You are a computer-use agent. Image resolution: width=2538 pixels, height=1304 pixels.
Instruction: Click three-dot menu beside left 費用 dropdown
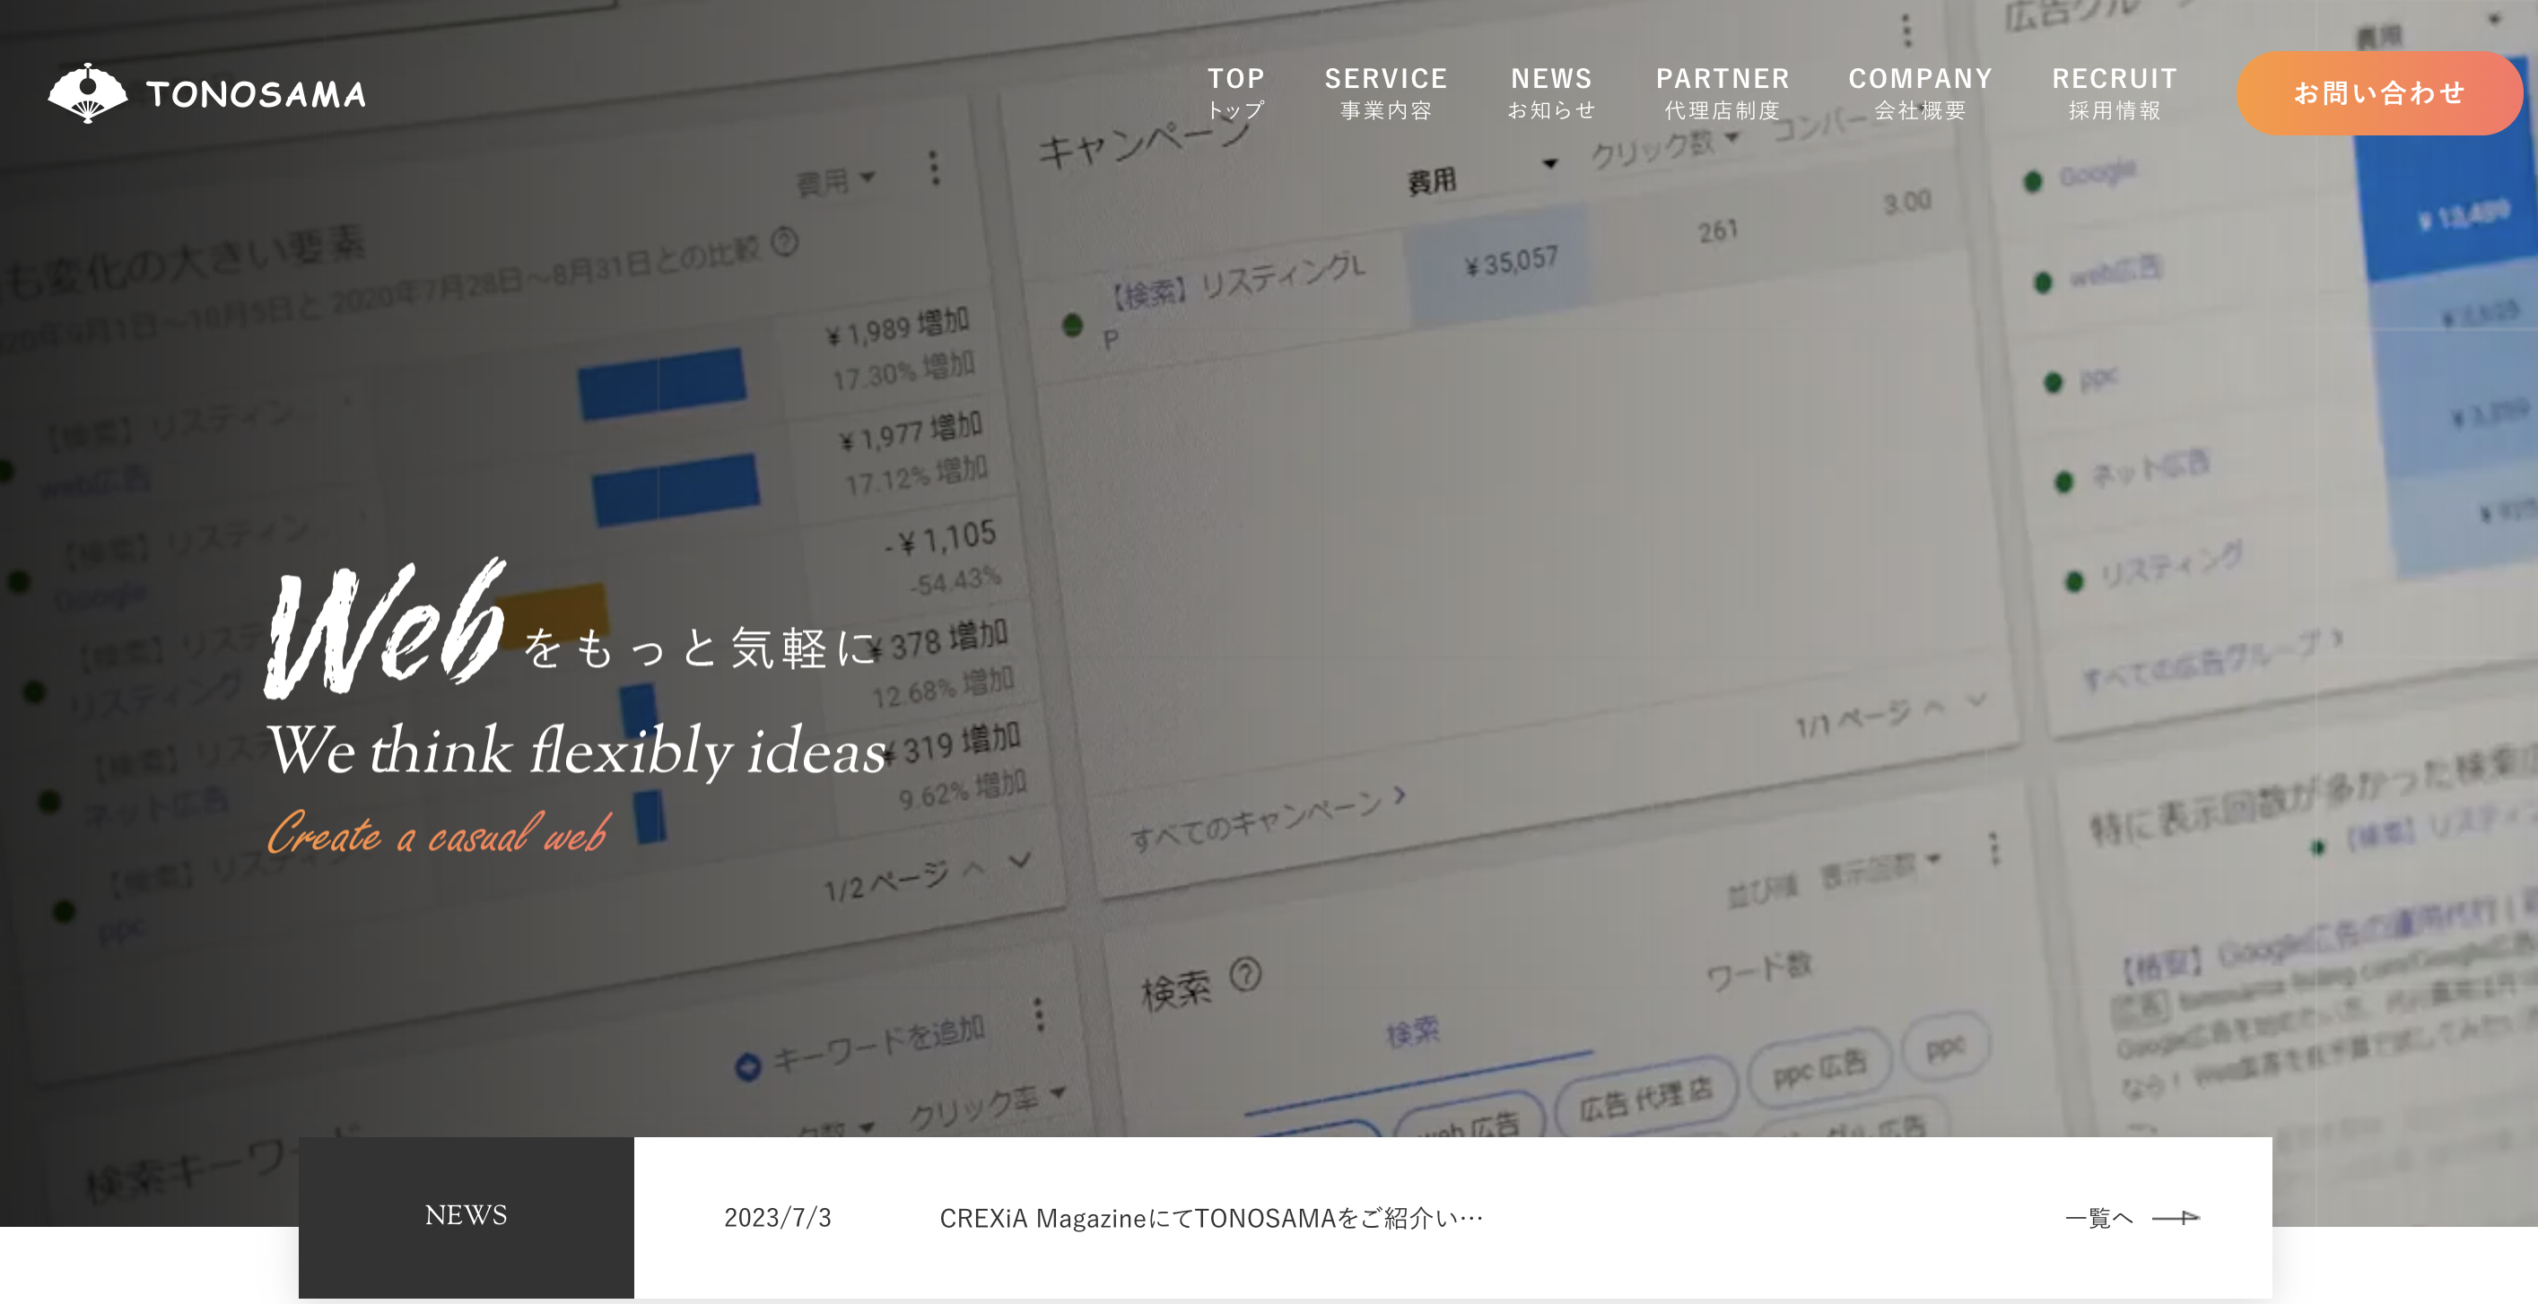(x=934, y=168)
